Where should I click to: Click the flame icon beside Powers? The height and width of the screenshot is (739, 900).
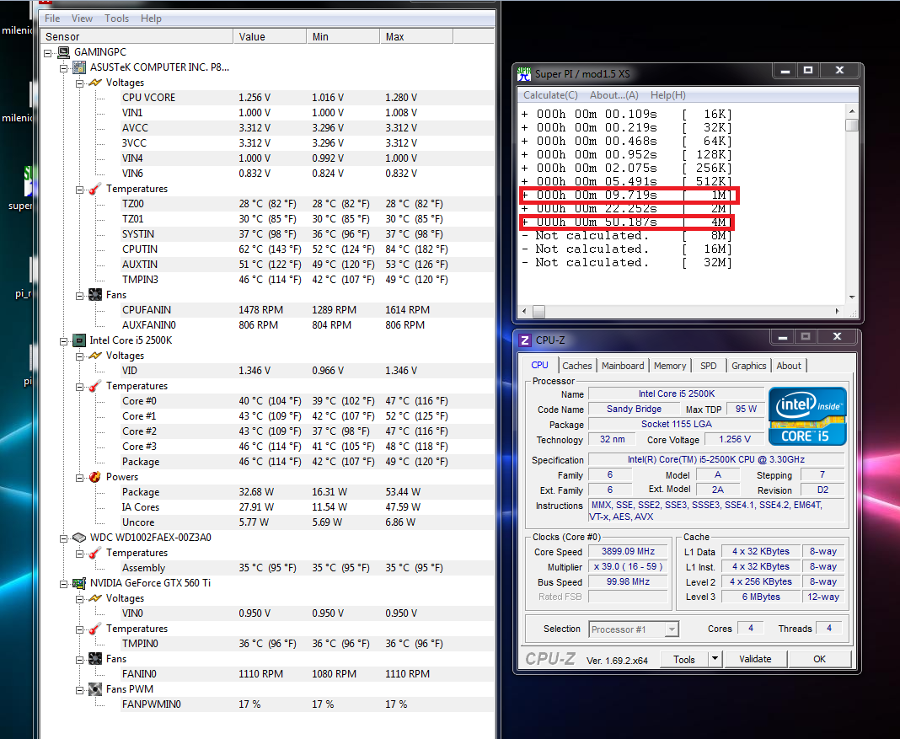coord(95,477)
